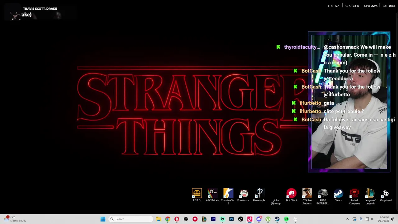Click the GPU 34% readout
Image resolution: width=398 pixels, height=224 pixels.
[352, 6]
